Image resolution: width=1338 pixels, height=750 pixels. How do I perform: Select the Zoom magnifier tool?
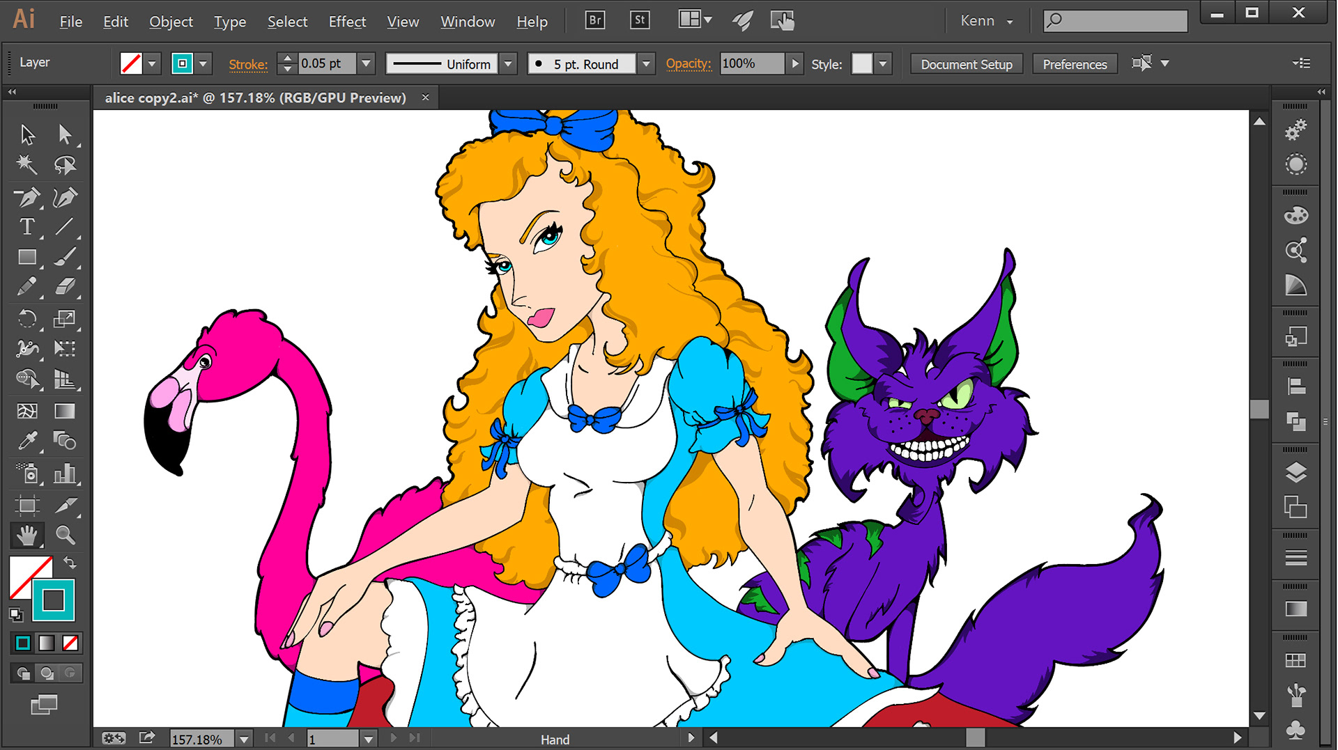[x=65, y=535]
